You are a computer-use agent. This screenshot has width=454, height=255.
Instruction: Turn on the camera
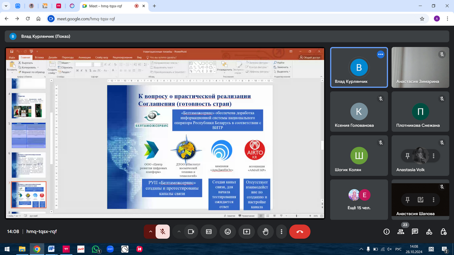(x=191, y=232)
